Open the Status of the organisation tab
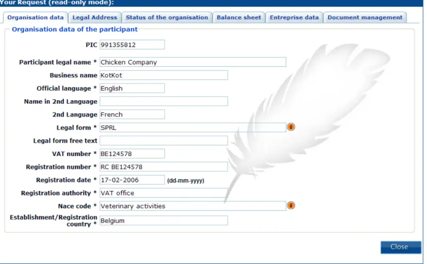 tap(167, 17)
